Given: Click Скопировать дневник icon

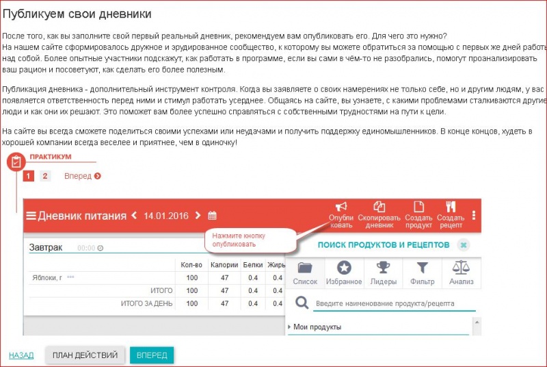Looking at the screenshot, I should tap(379, 215).
